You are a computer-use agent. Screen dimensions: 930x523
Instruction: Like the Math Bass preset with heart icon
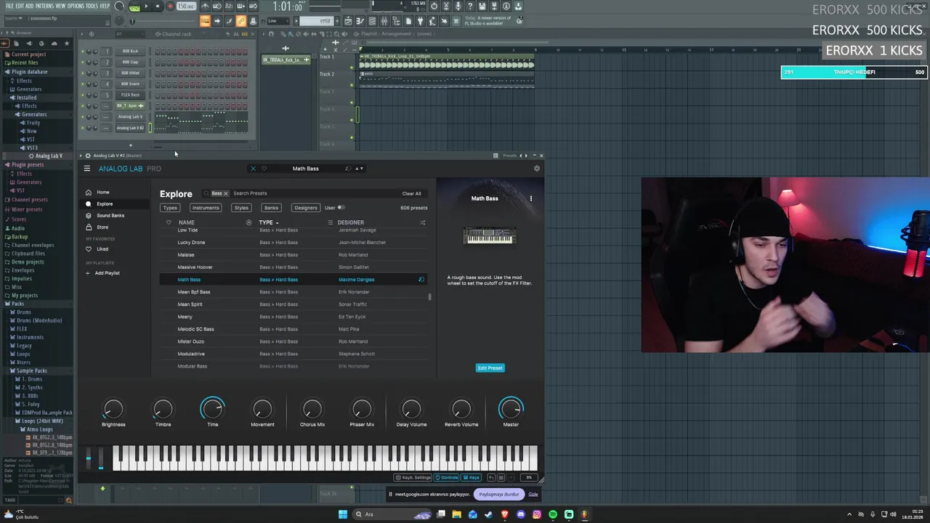pos(264,169)
